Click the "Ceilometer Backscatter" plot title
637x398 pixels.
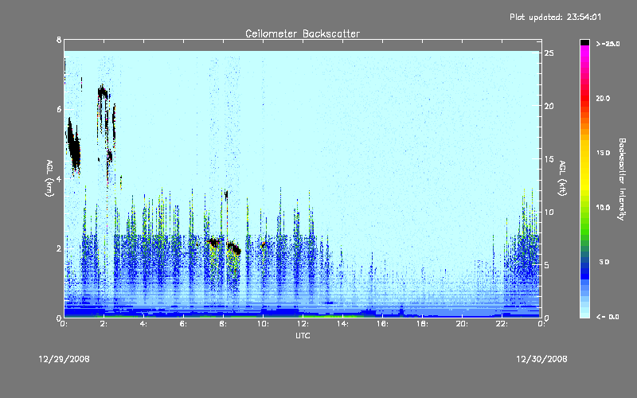[303, 33]
